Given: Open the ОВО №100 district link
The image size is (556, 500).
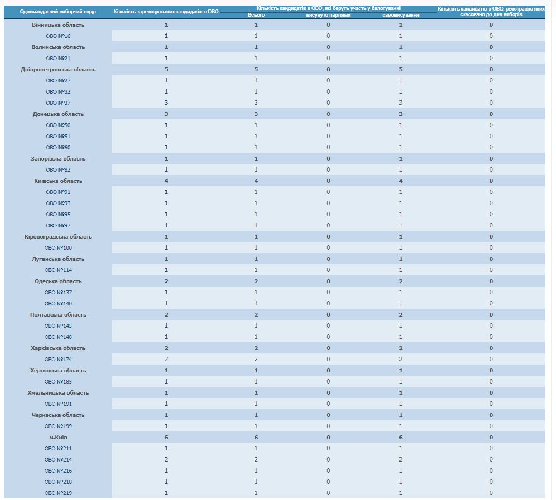Looking at the screenshot, I should tap(58, 248).
